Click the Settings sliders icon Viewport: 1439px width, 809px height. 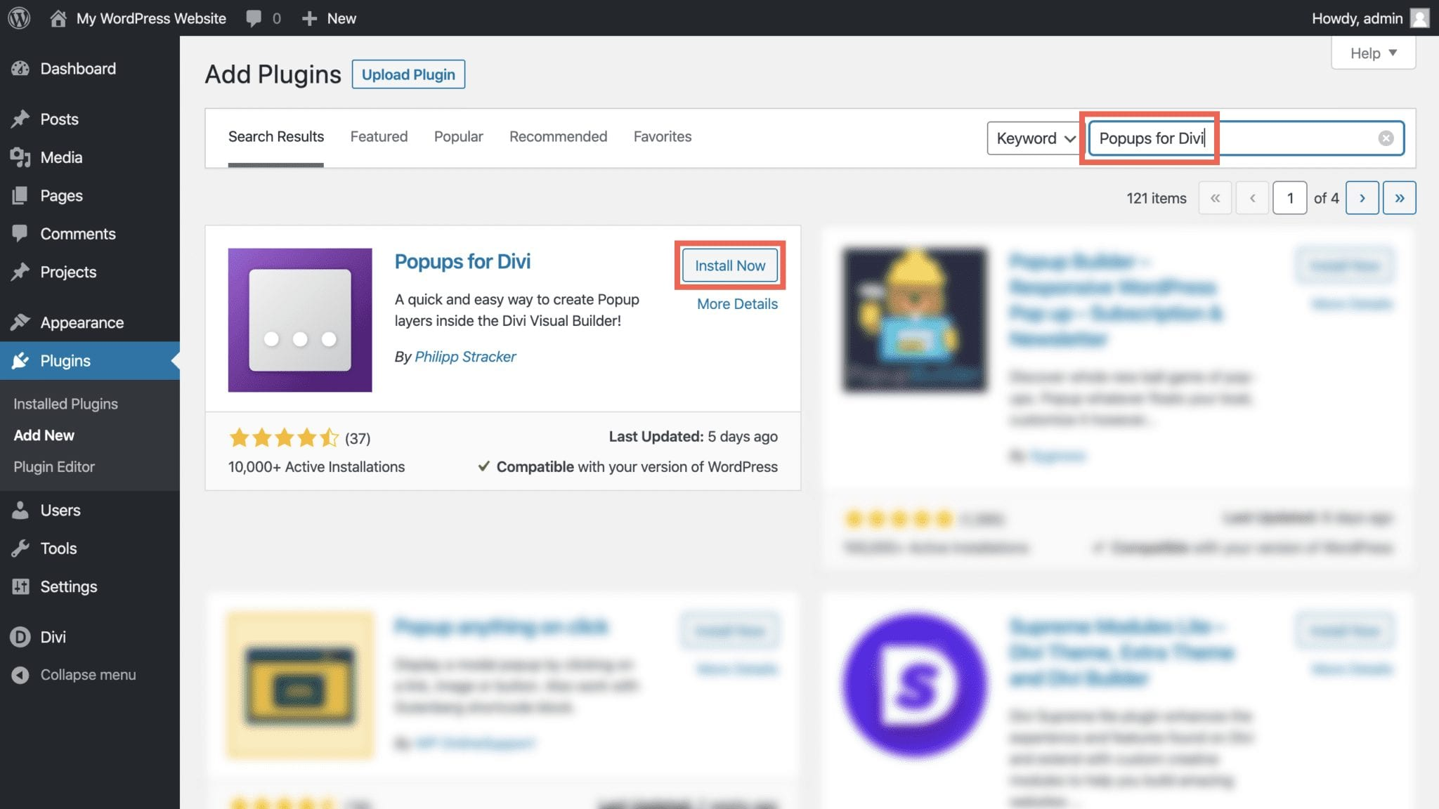[x=20, y=586]
